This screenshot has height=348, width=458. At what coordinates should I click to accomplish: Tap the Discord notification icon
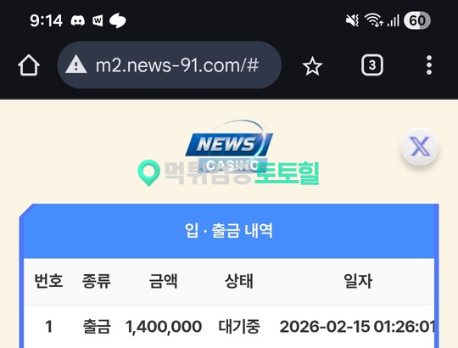coord(78,20)
